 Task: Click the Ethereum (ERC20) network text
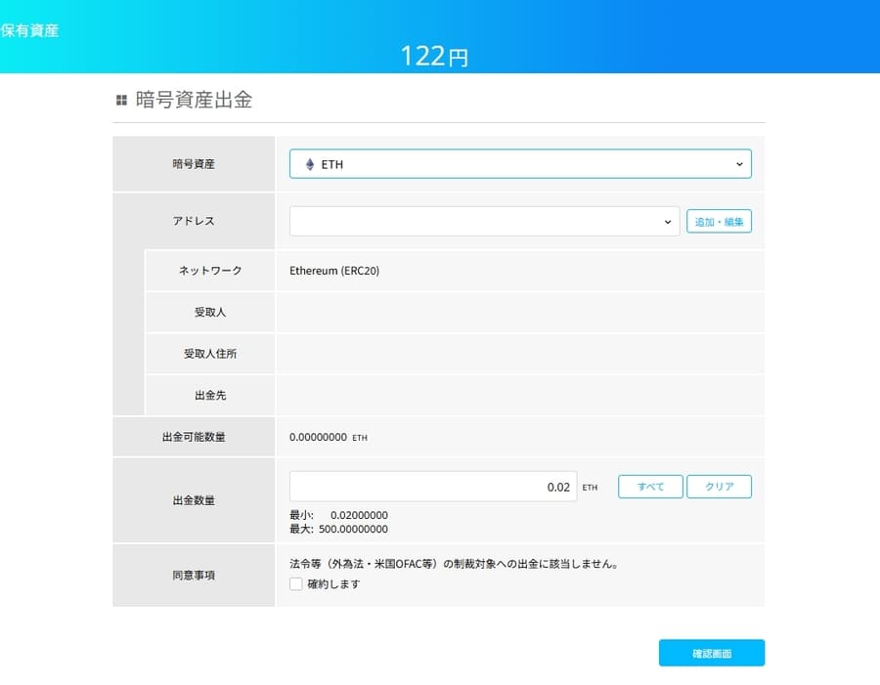[x=334, y=271]
